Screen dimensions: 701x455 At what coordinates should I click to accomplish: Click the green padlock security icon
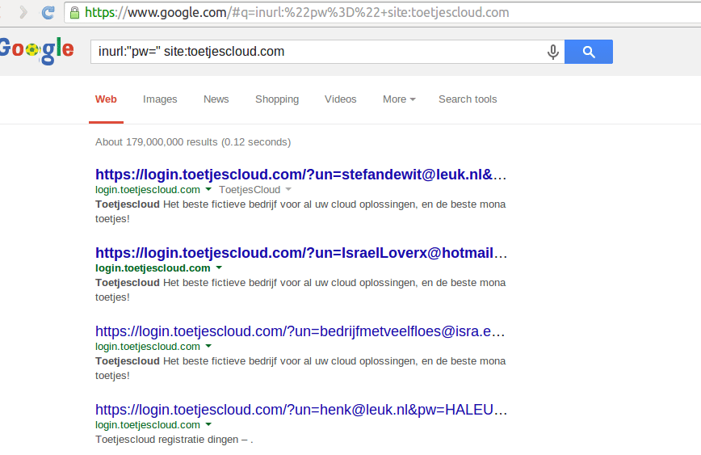coord(74,13)
